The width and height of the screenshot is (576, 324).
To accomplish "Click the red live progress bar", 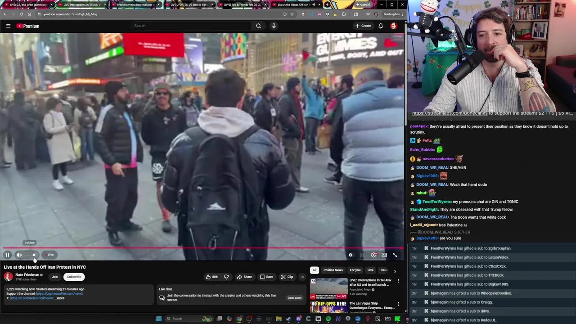I will tap(202, 248).
